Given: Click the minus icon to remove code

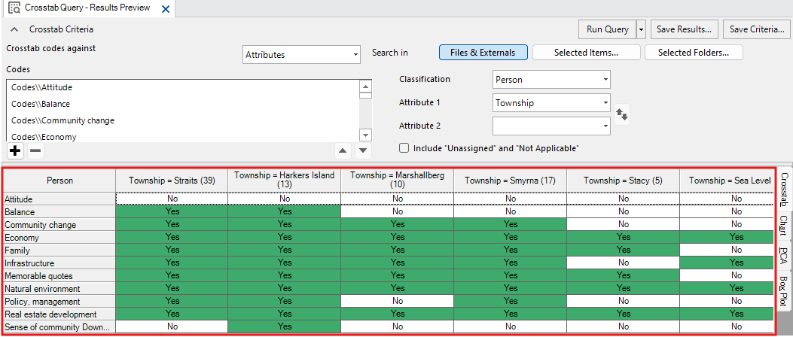Looking at the screenshot, I should (x=35, y=150).
